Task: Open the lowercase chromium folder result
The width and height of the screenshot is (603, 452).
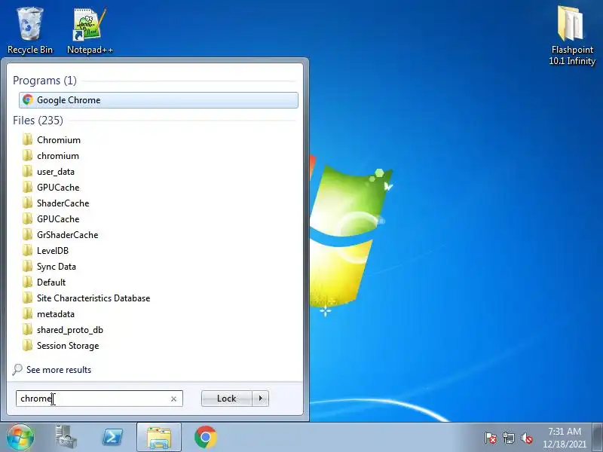Action: pos(58,156)
